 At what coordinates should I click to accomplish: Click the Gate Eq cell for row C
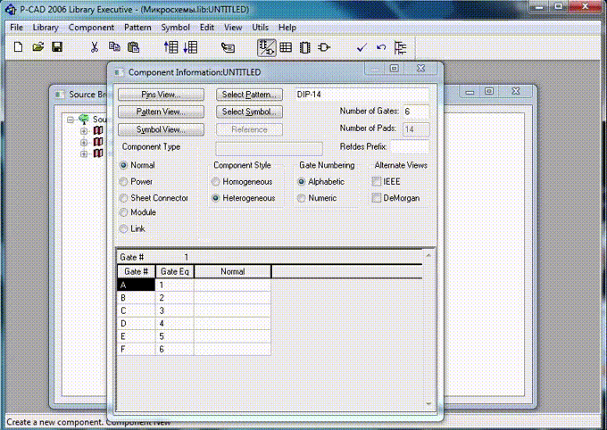[x=175, y=310]
